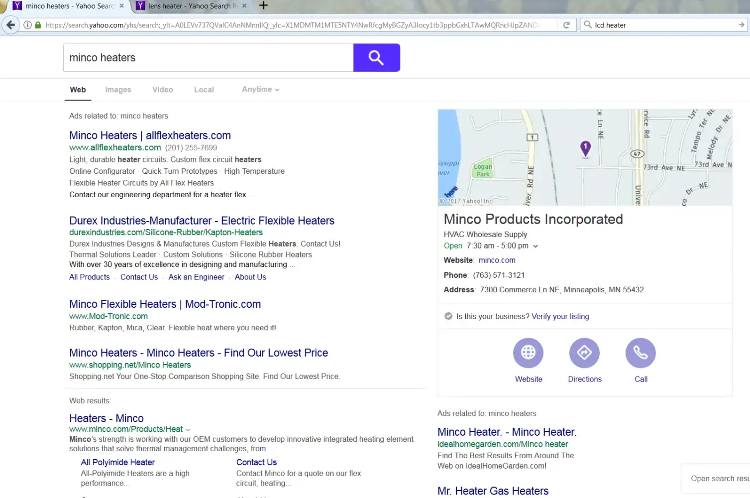Screen dimensions: 750x498
Task: Click the purple map location pin
Action: pyautogui.click(x=585, y=148)
